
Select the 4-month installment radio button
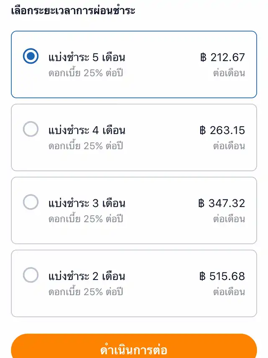(31, 129)
